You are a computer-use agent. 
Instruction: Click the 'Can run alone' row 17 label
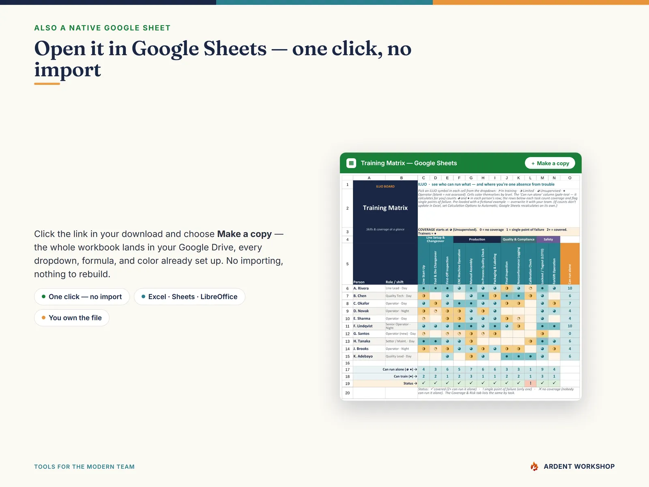385,369
